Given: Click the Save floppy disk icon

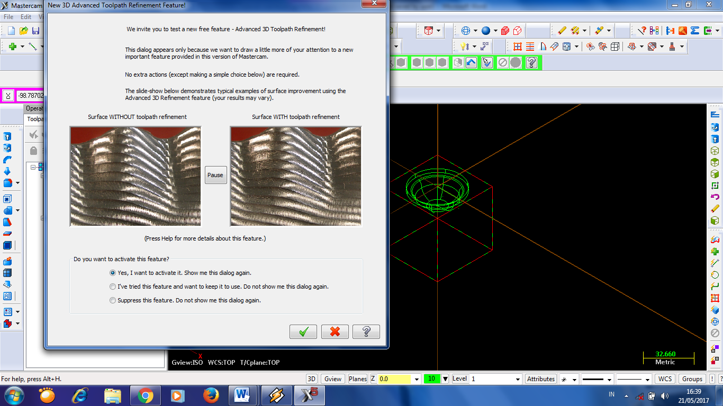Looking at the screenshot, I should click(x=35, y=31).
